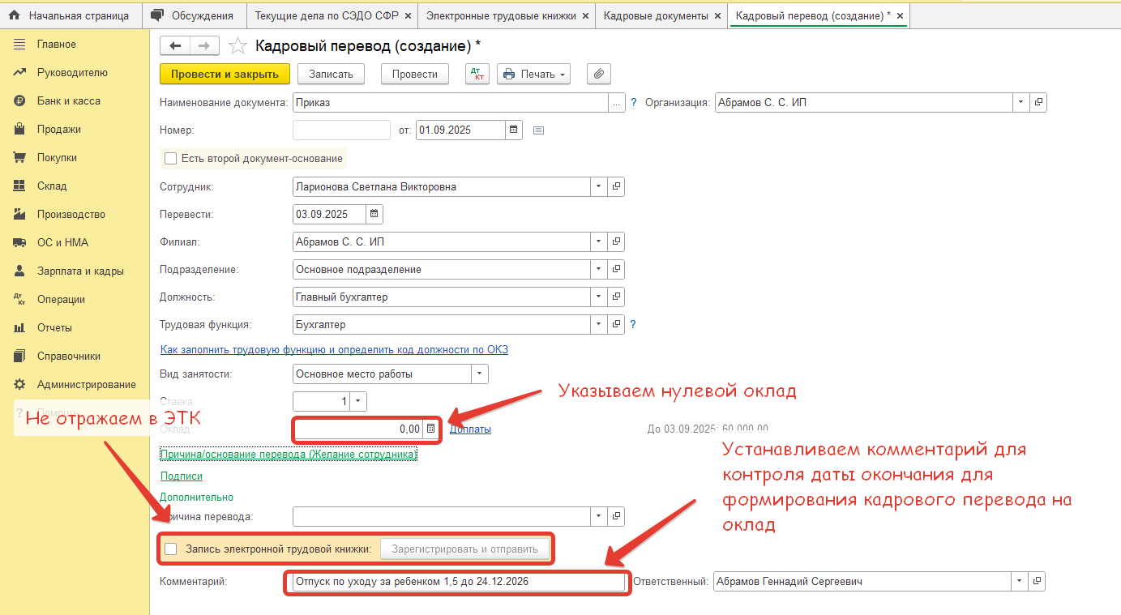Click the Провести и закрыть button

(x=225, y=74)
